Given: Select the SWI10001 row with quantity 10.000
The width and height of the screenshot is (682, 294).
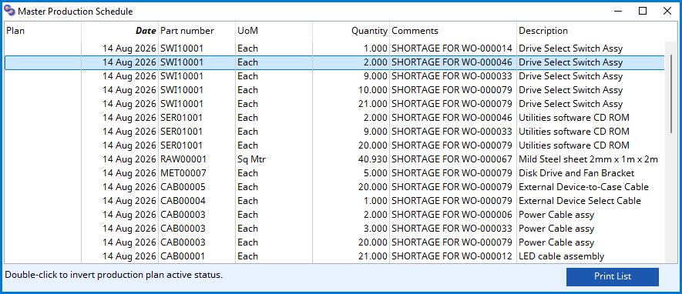Looking at the screenshot, I should click(x=334, y=90).
